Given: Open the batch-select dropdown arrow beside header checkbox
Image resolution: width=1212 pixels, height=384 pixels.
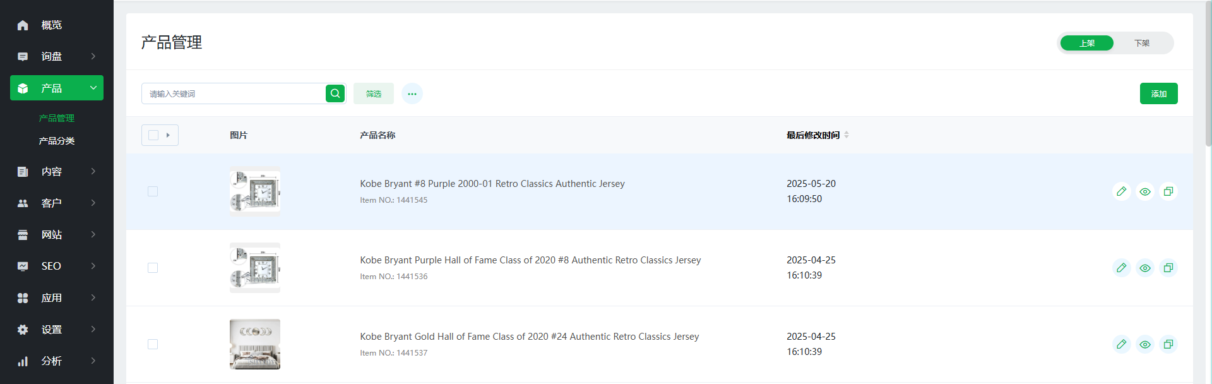Looking at the screenshot, I should [168, 135].
